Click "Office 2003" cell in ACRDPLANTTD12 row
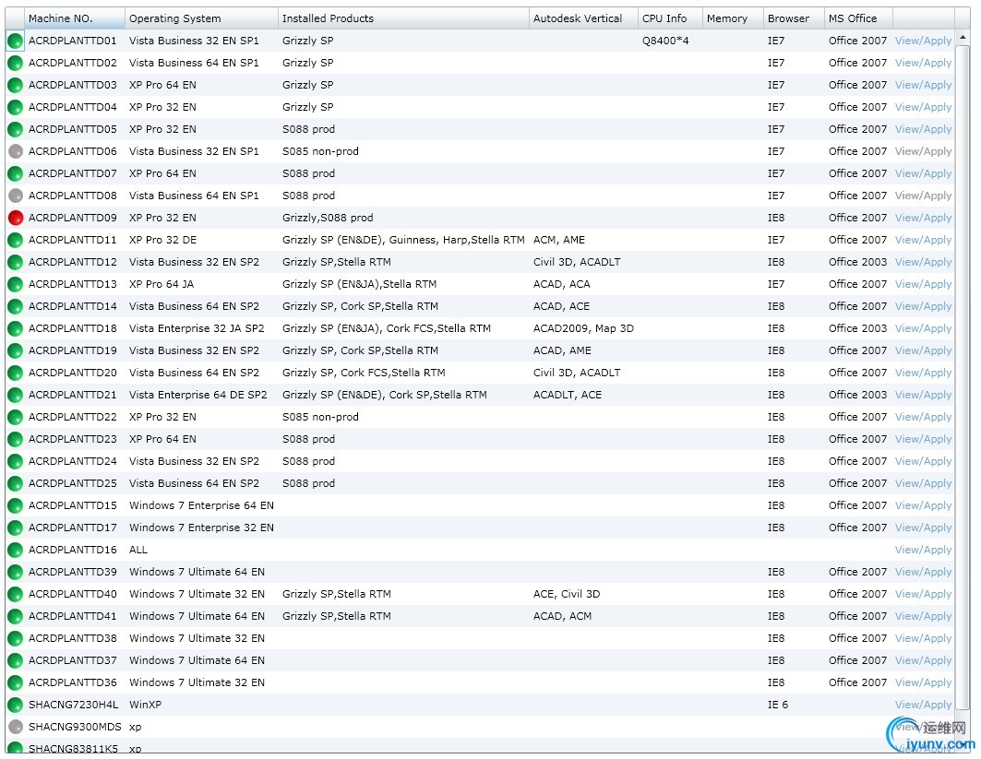The width and height of the screenshot is (981, 759). pos(857,262)
